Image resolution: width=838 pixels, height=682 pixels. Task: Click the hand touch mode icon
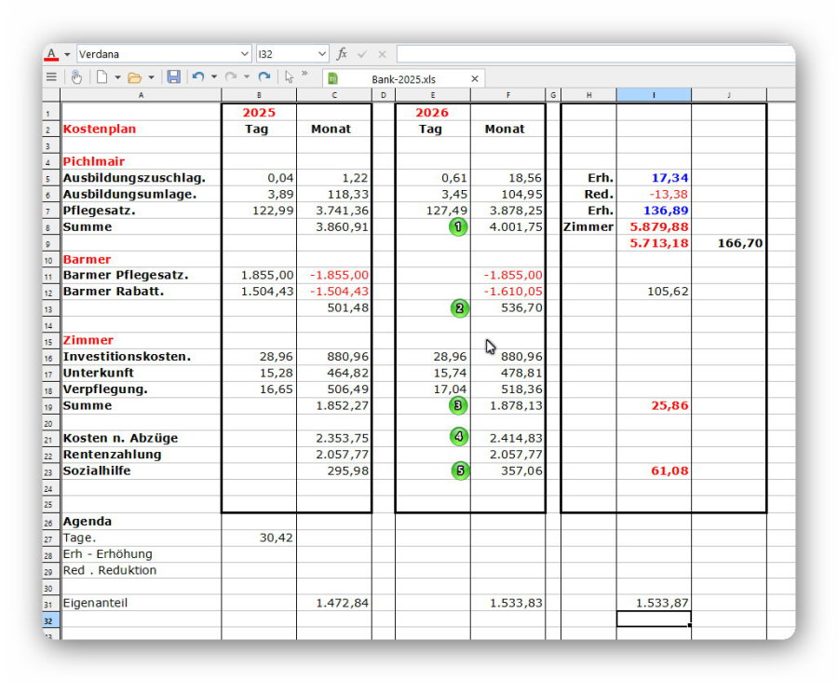coord(76,77)
